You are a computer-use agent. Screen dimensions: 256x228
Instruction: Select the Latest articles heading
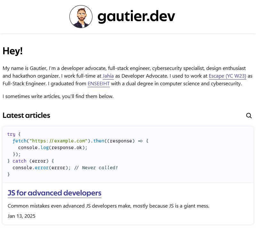pyautogui.click(x=26, y=116)
